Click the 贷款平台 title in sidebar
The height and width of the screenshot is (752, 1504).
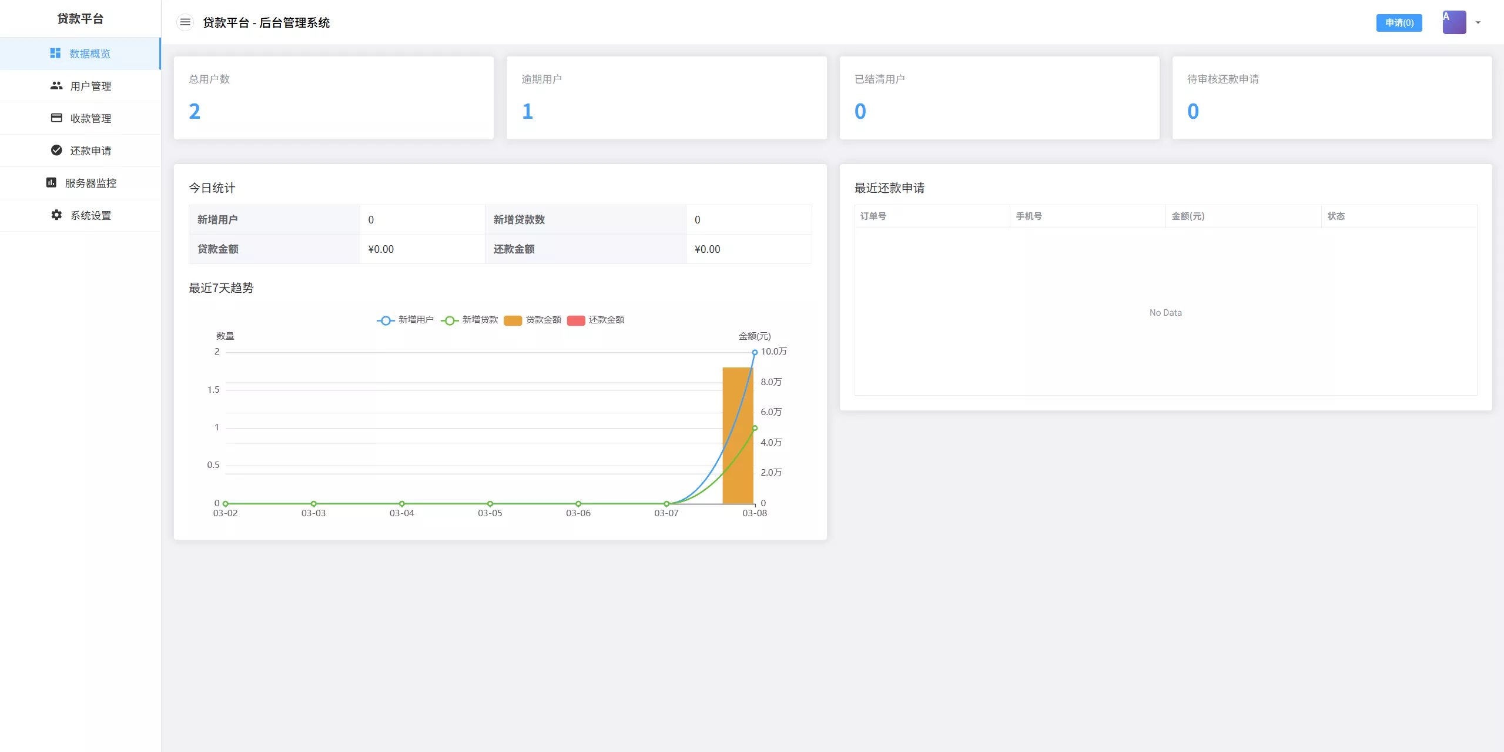(81, 18)
